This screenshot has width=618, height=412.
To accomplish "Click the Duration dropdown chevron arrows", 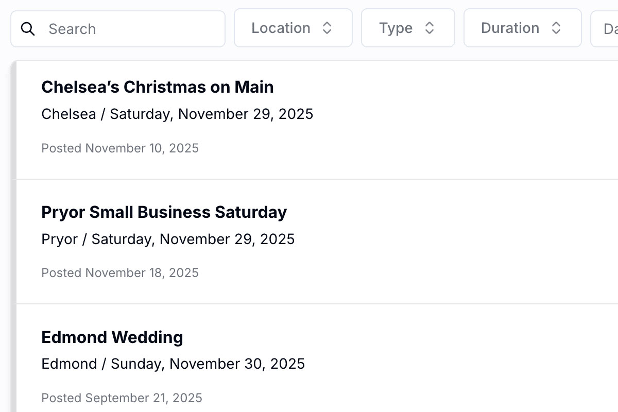I will [556, 28].
